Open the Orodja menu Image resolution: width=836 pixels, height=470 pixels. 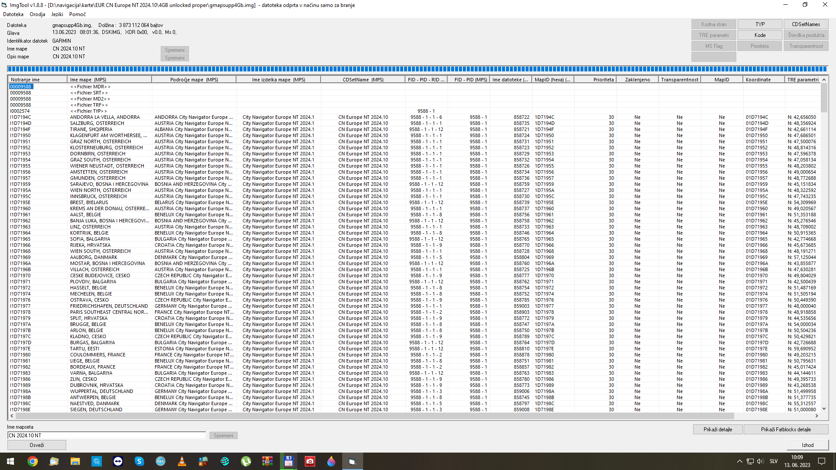tap(37, 14)
